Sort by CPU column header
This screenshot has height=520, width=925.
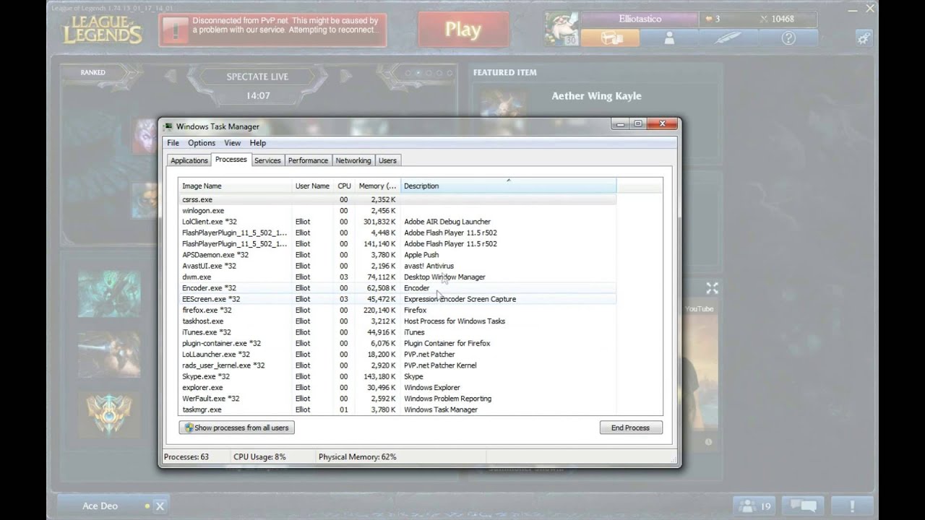pos(345,186)
